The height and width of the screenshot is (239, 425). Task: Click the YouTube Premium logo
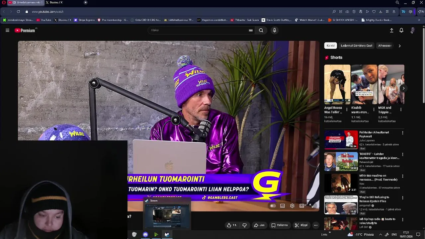click(26, 30)
